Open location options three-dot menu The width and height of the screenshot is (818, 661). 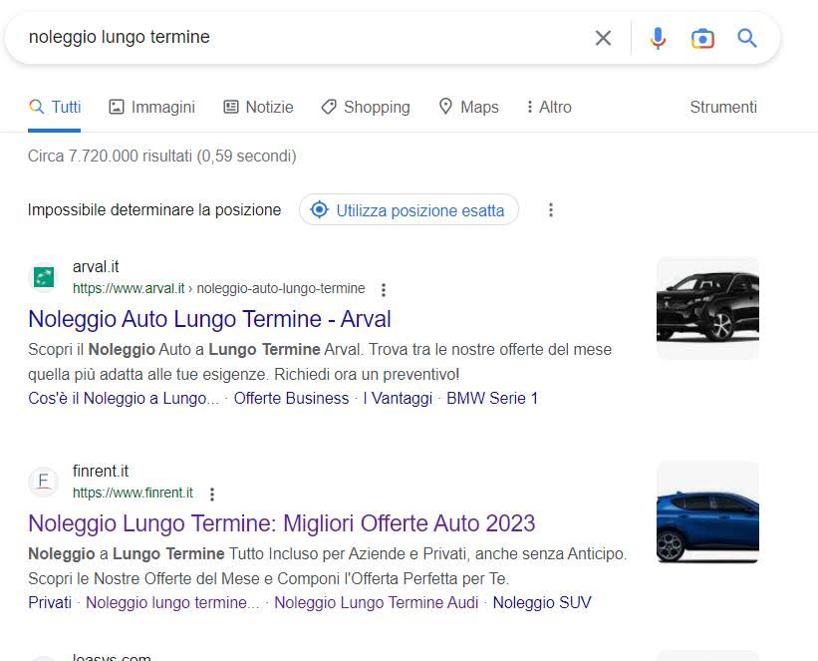(x=551, y=210)
